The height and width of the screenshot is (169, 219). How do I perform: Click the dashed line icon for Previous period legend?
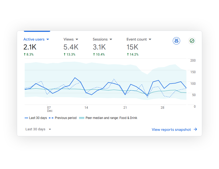click(51, 118)
